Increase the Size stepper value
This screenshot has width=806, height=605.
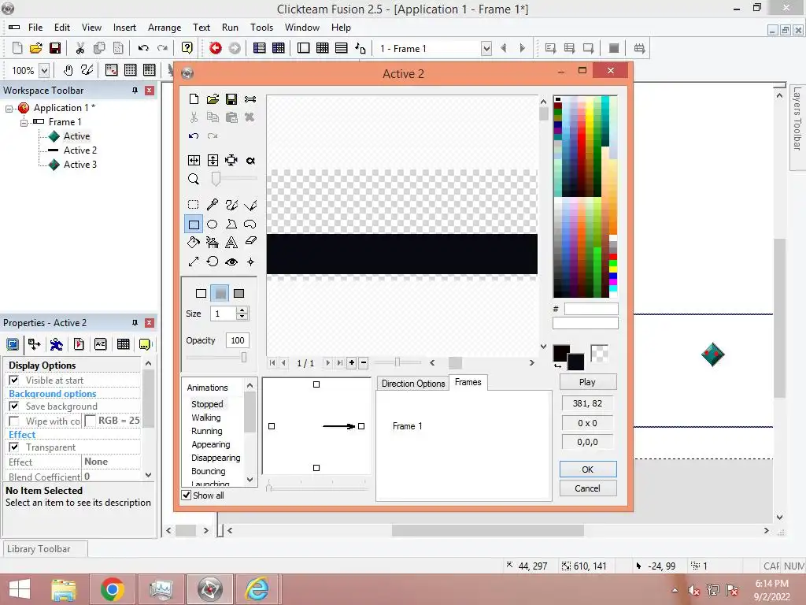click(242, 310)
